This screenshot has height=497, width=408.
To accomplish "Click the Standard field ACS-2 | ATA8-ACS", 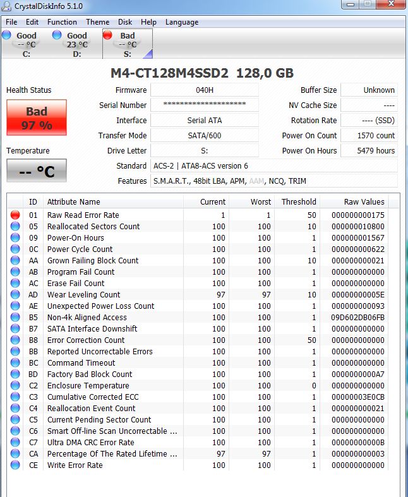I will (x=274, y=166).
